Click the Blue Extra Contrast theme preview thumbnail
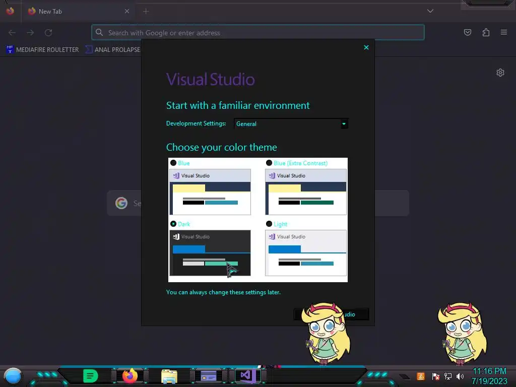The height and width of the screenshot is (387, 516). 306,192
